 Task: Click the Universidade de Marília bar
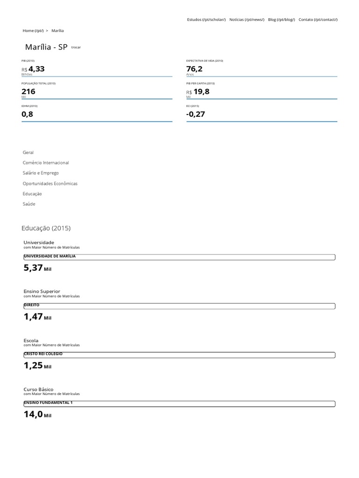click(x=179, y=257)
